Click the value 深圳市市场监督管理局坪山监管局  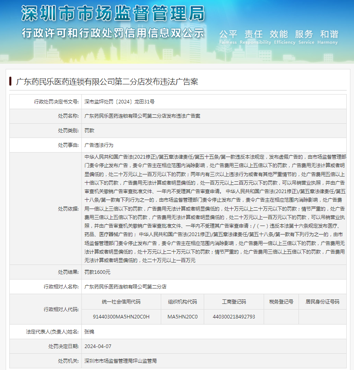click(x=121, y=361)
